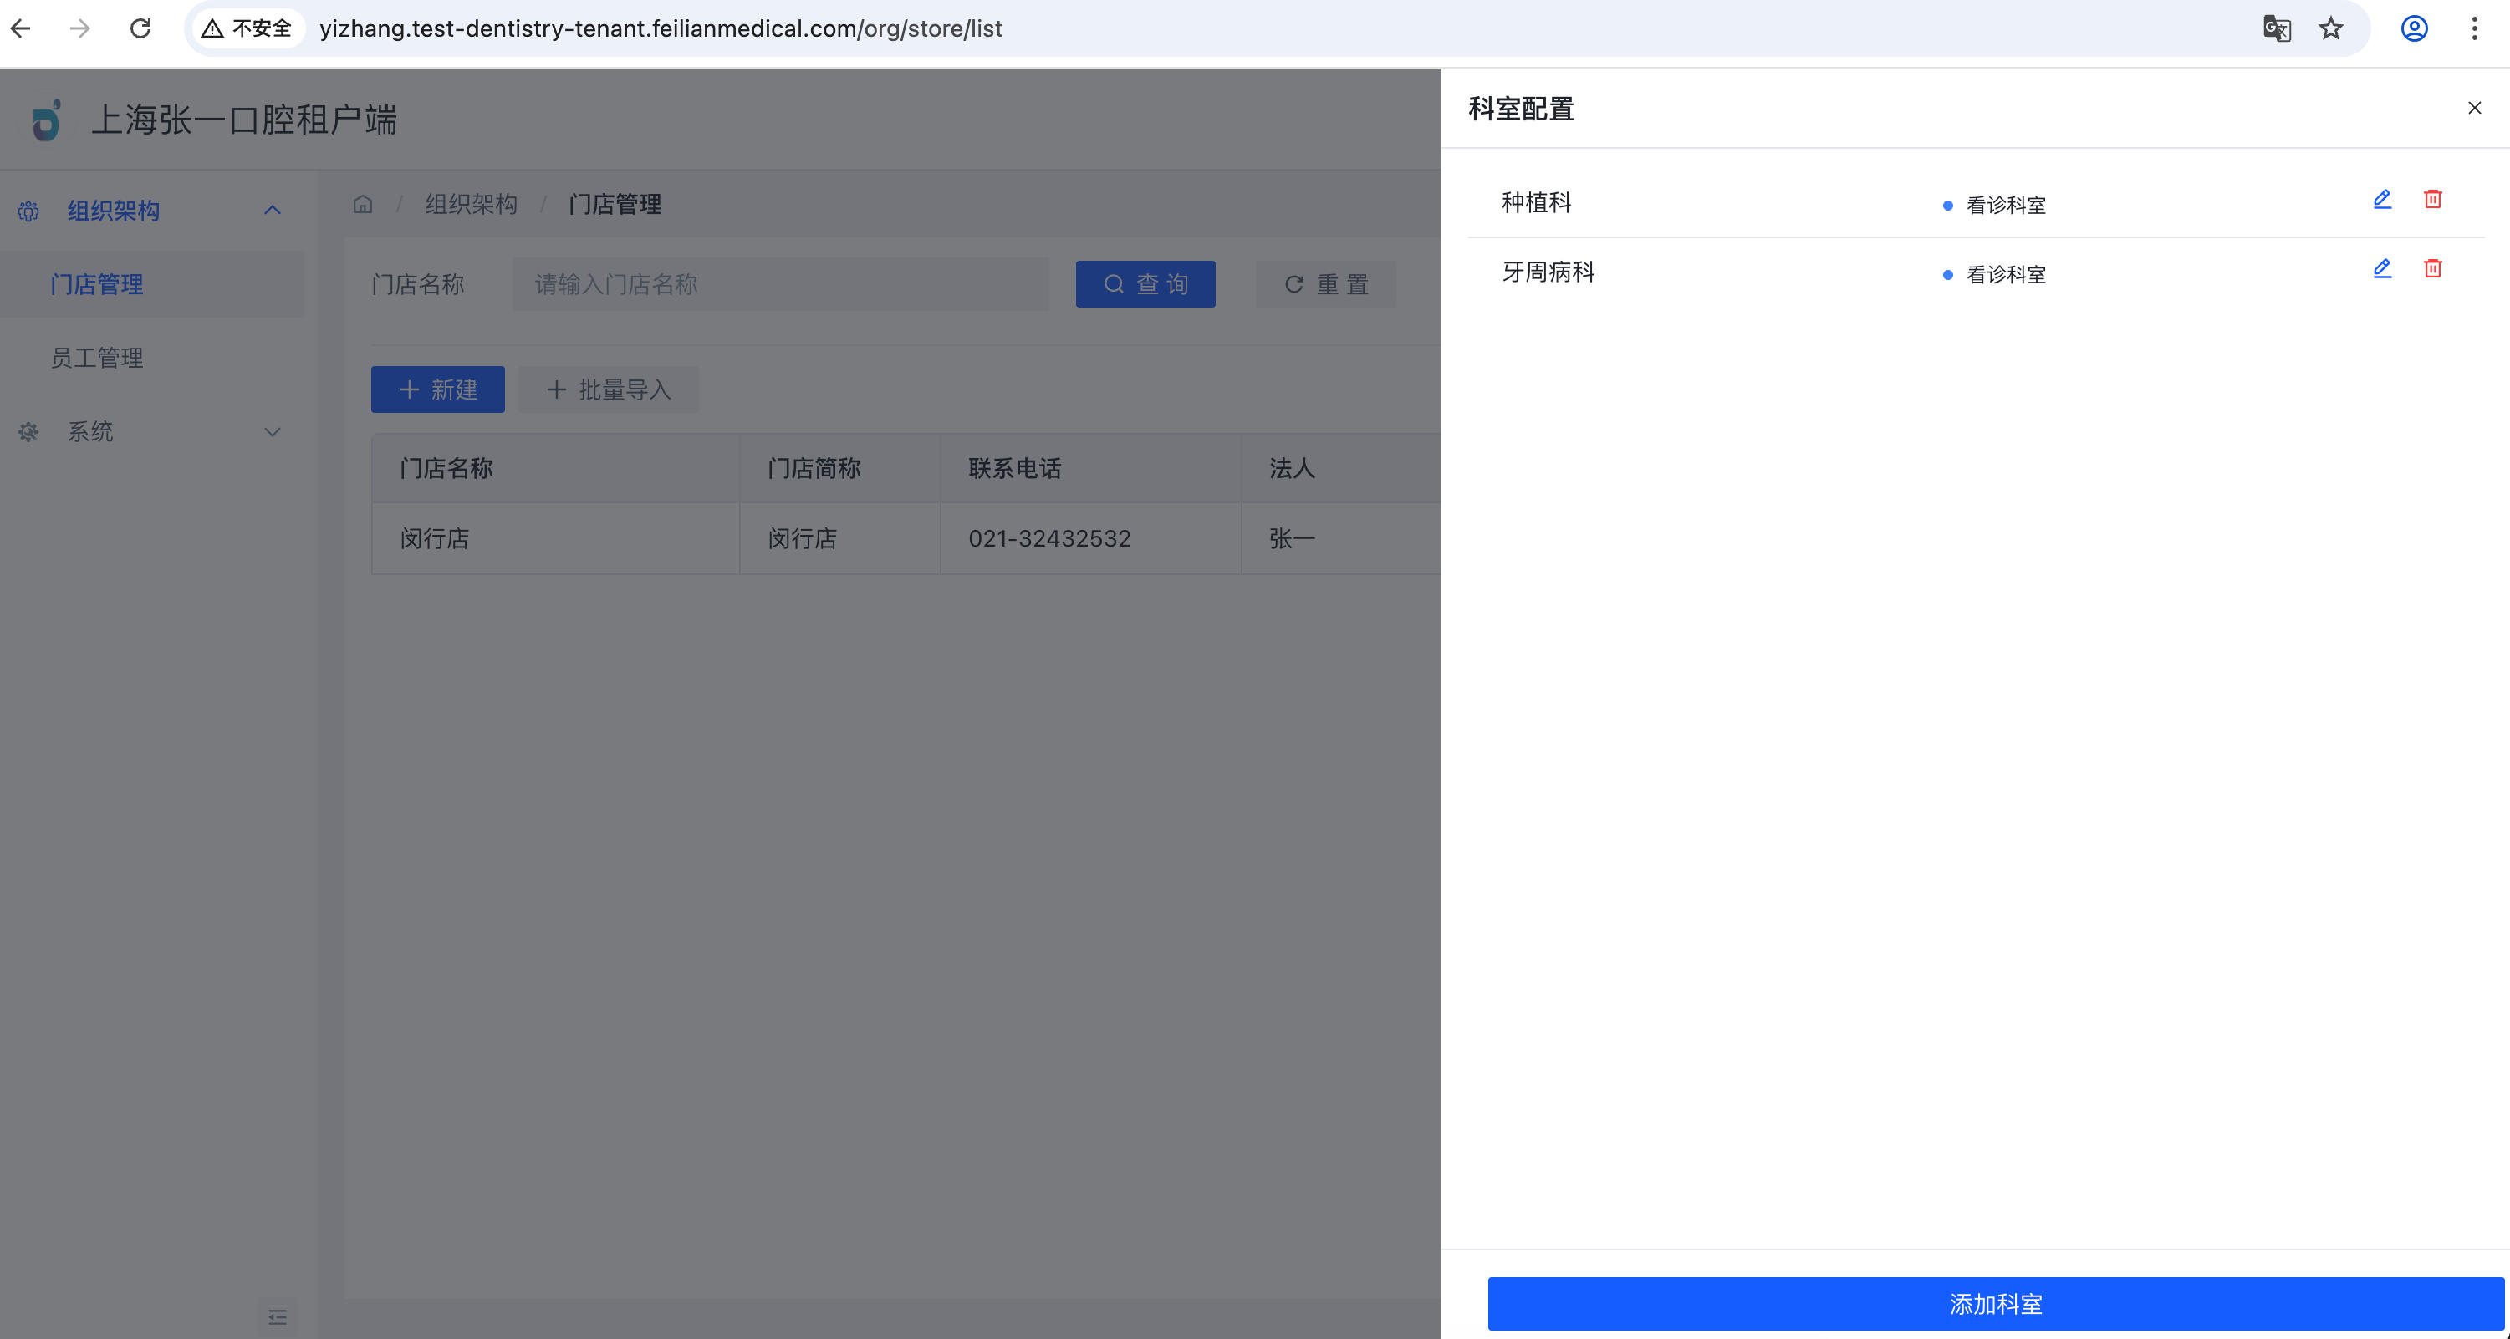Click the 查询 search button

1145,284
